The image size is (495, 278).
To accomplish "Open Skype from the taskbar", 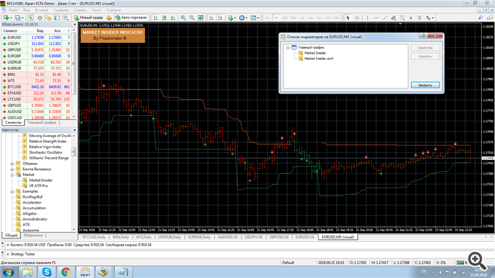I will [x=47, y=271].
